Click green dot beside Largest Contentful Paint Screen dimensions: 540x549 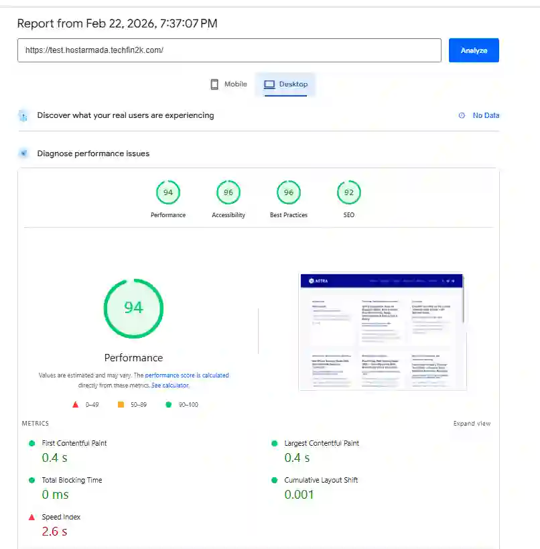(275, 443)
